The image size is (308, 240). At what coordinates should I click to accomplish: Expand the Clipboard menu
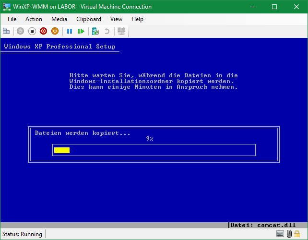click(89, 19)
